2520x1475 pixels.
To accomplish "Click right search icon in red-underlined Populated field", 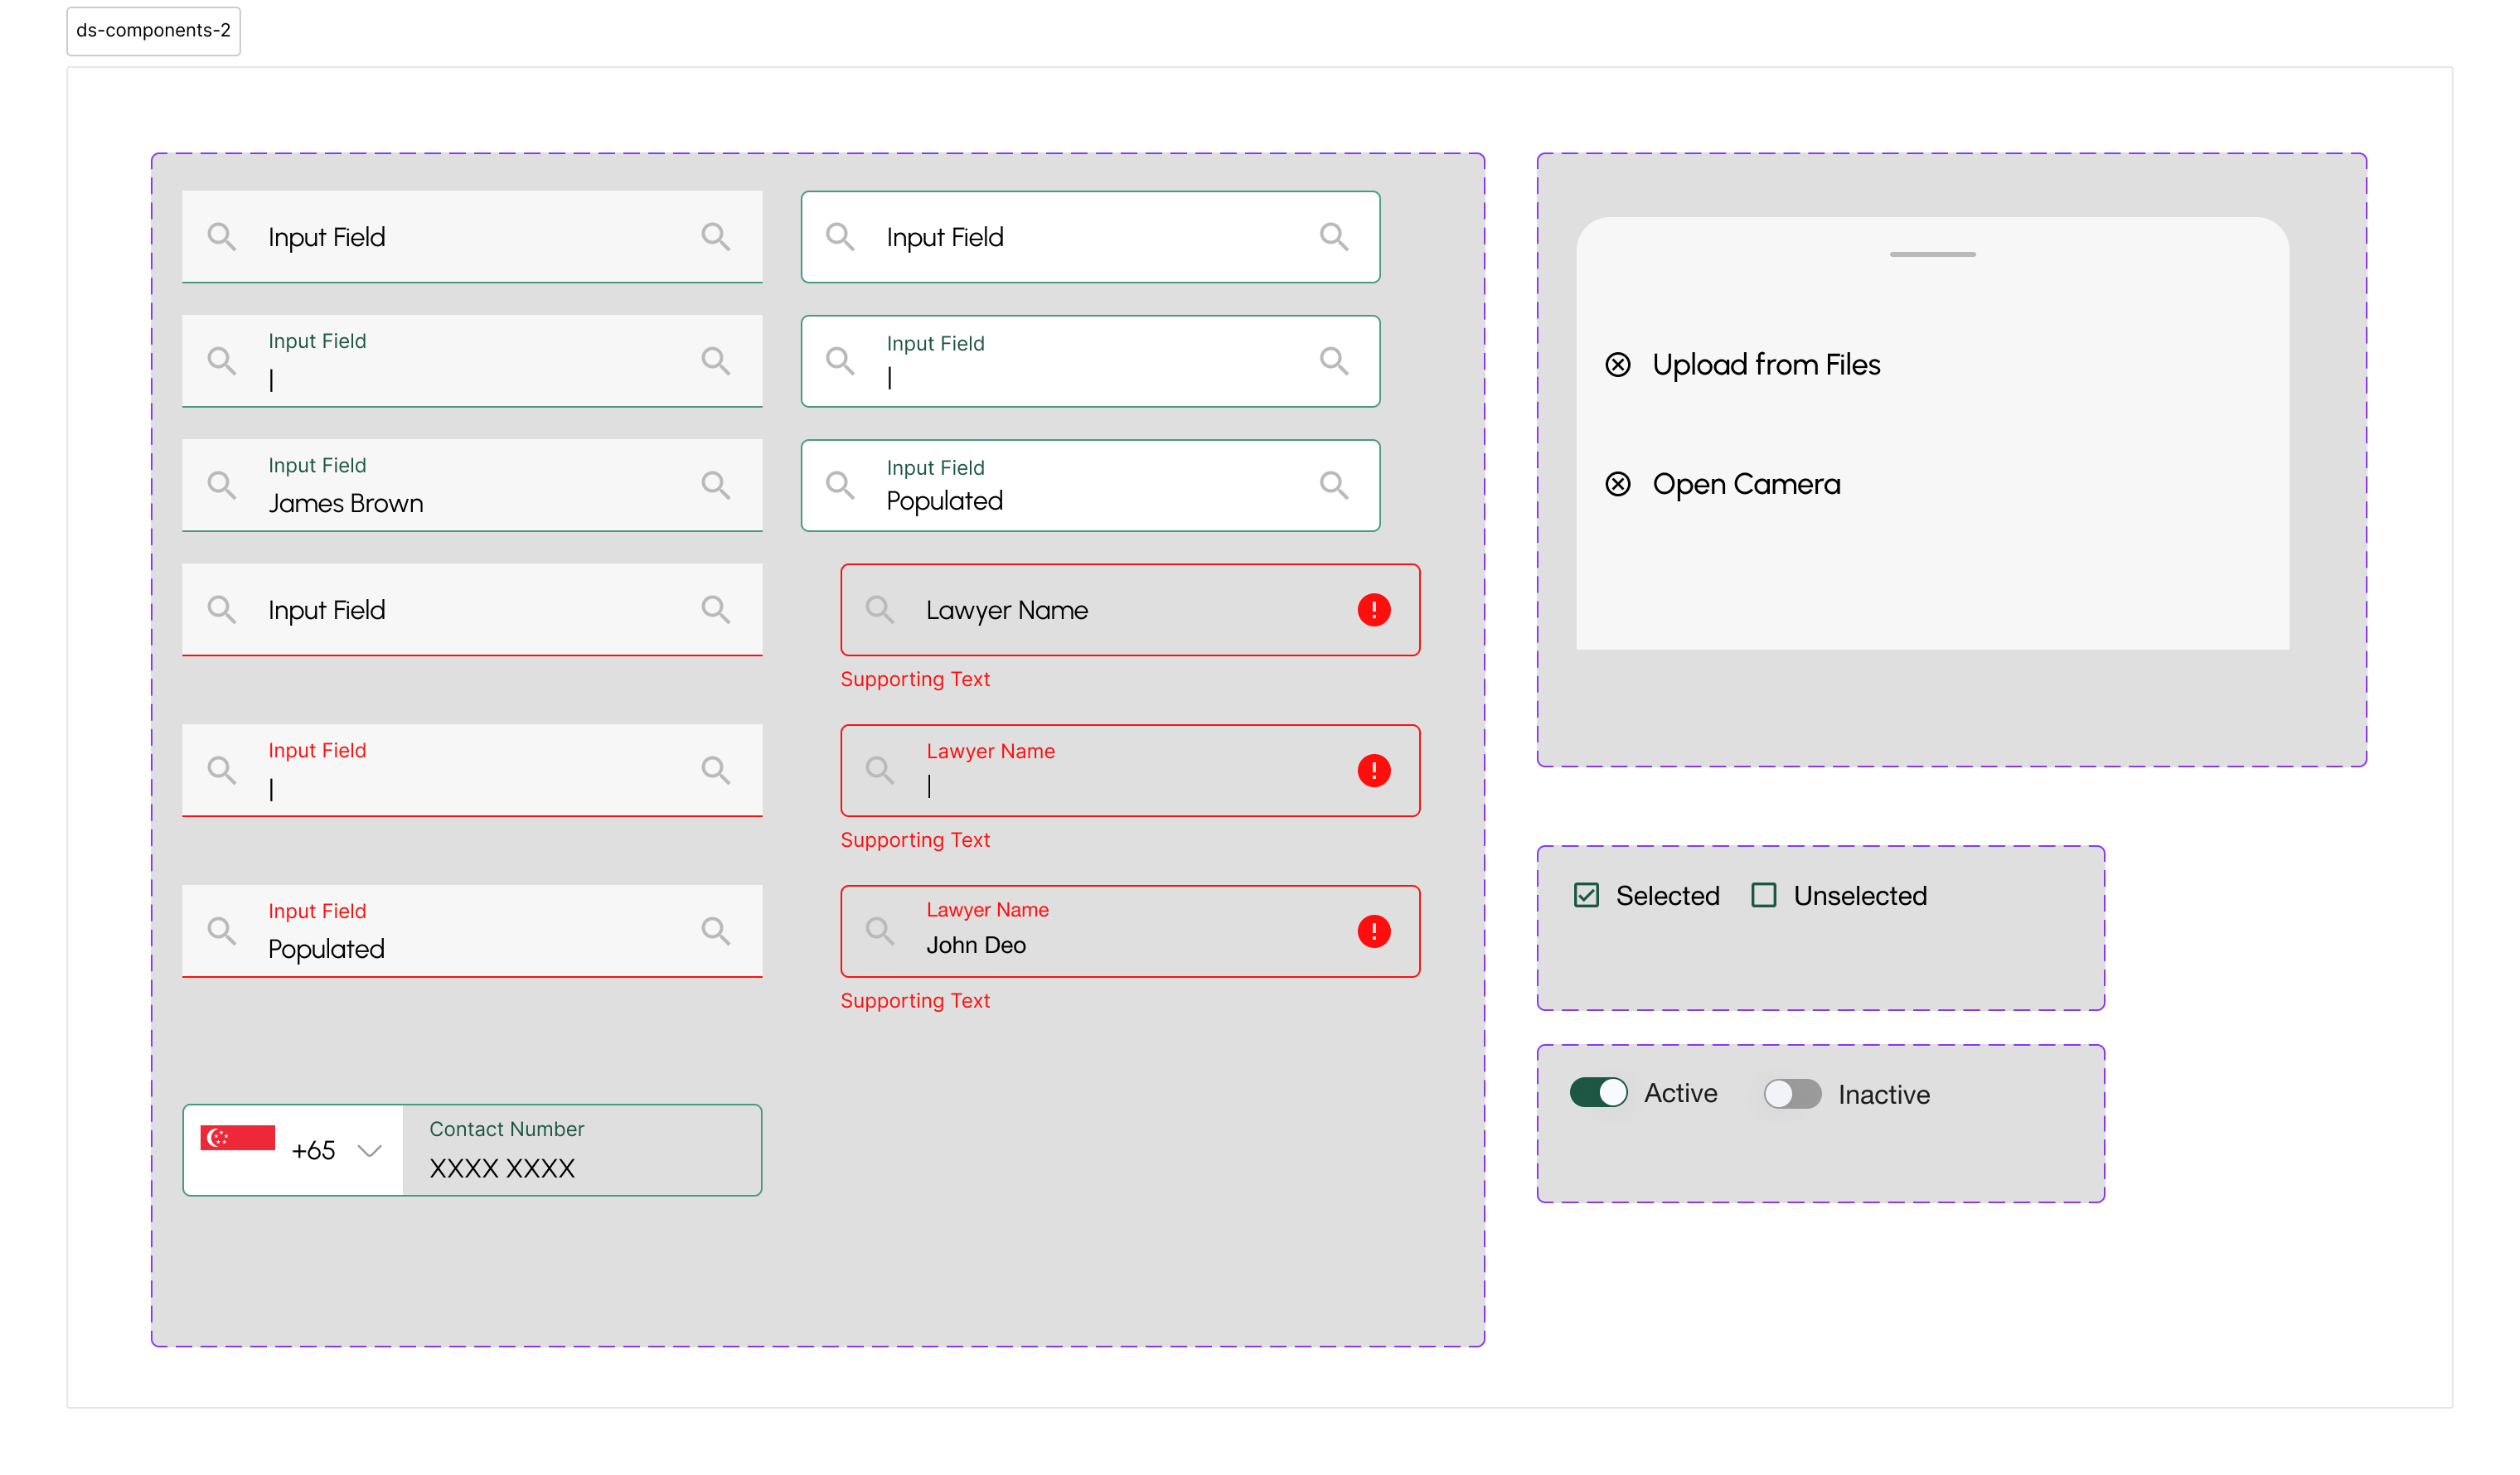I will (716, 931).
